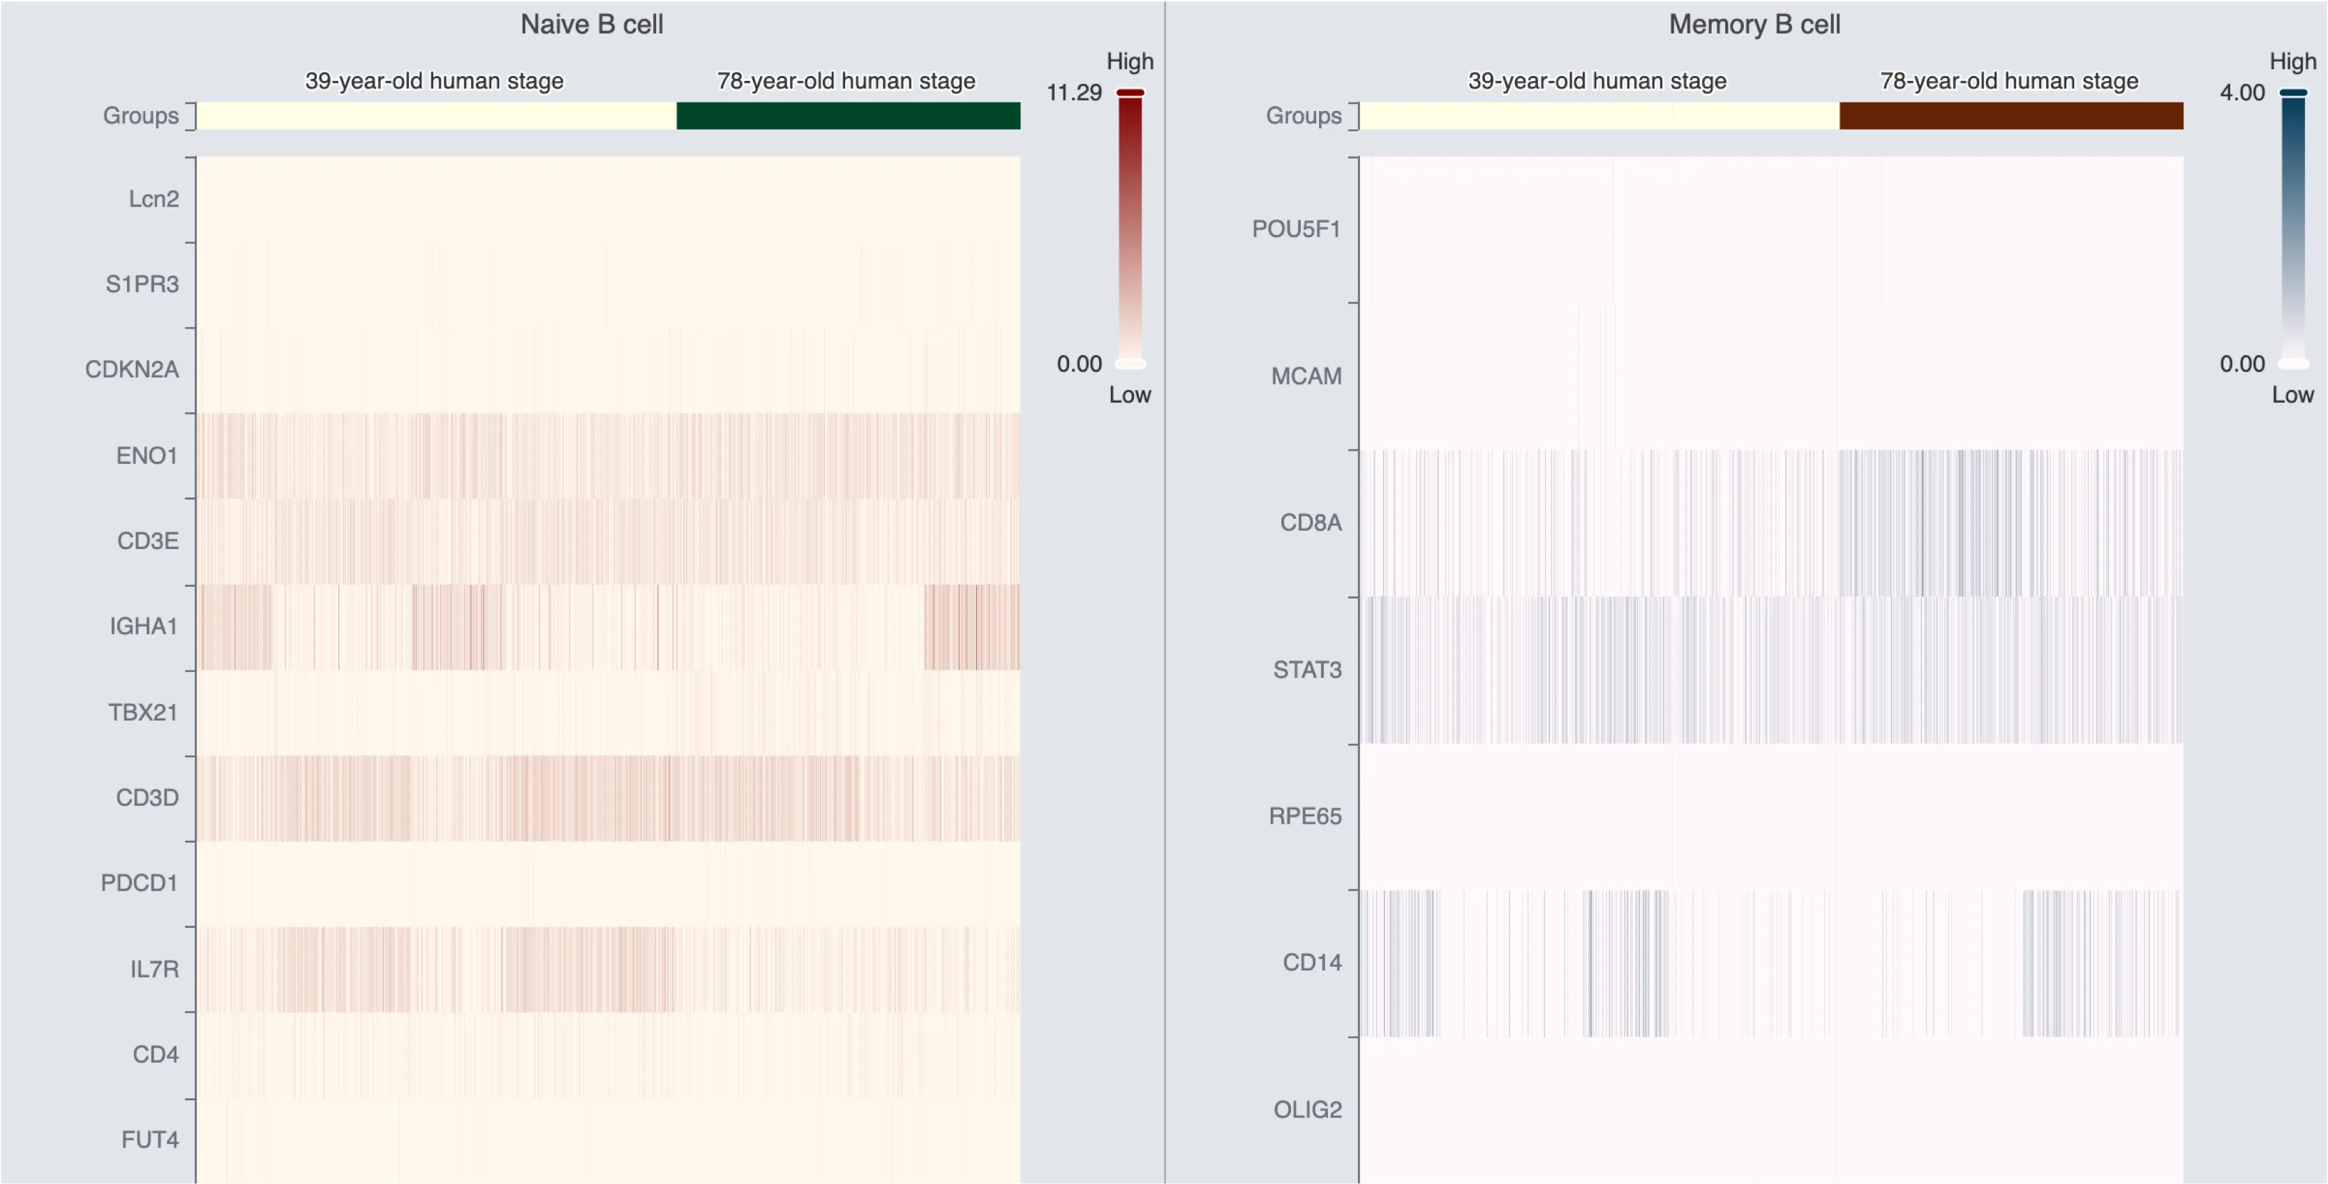Click the Groups label in Naive B cell panel
2328x1184 pixels.
(x=140, y=116)
